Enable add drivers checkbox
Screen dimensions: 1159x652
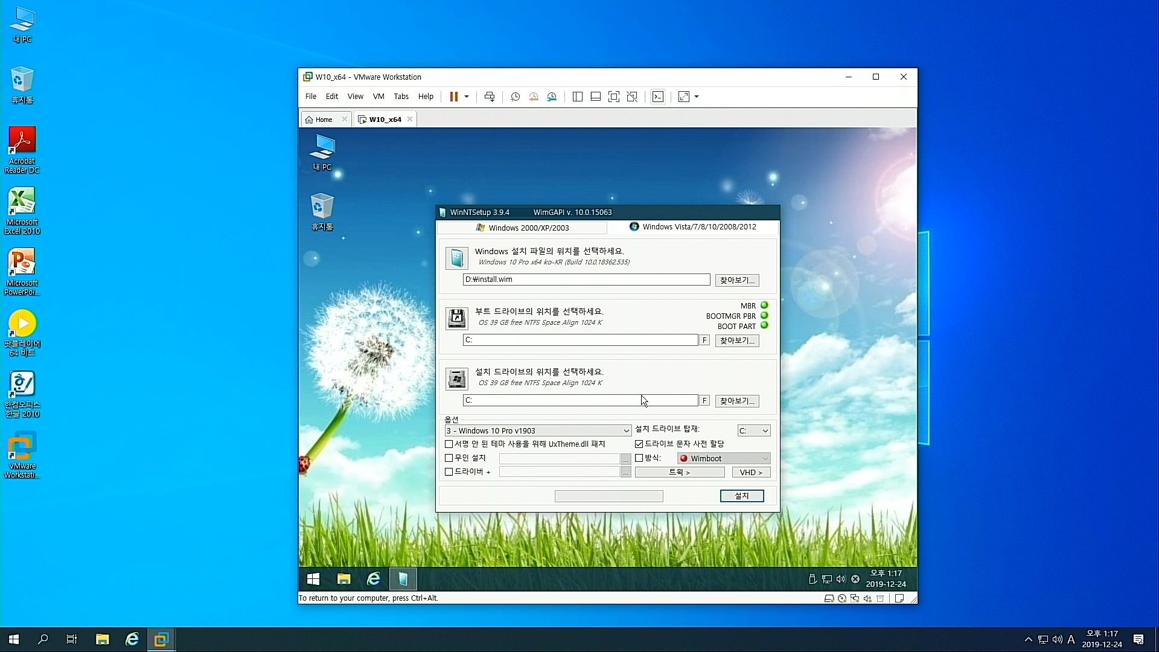click(x=449, y=472)
